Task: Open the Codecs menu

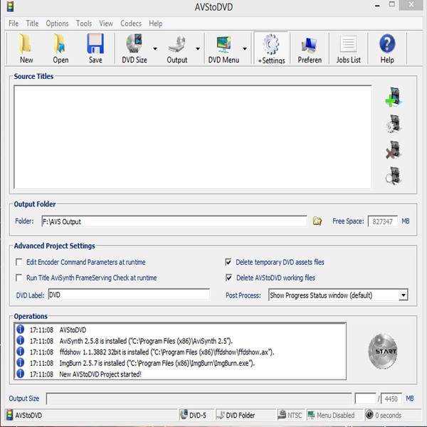Action: tap(131, 23)
